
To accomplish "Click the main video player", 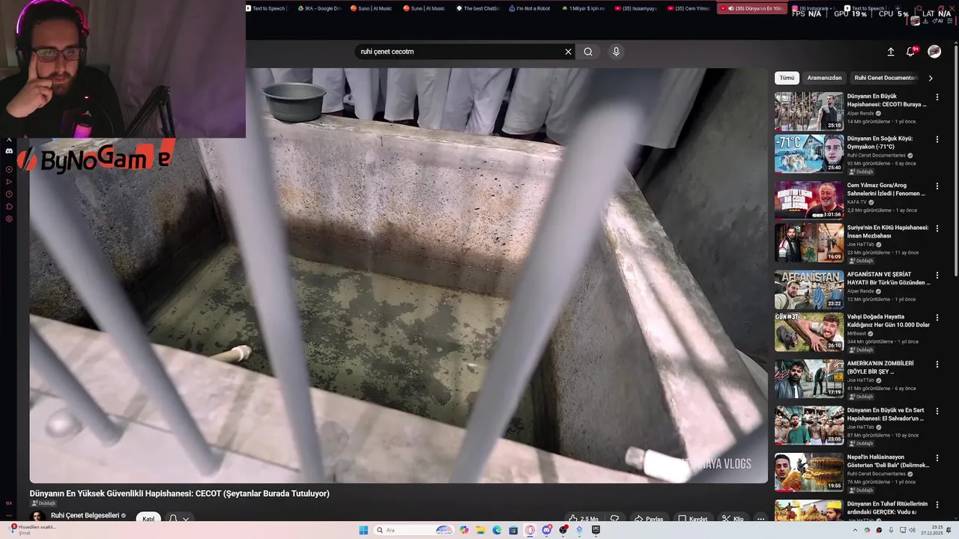I will click(399, 275).
